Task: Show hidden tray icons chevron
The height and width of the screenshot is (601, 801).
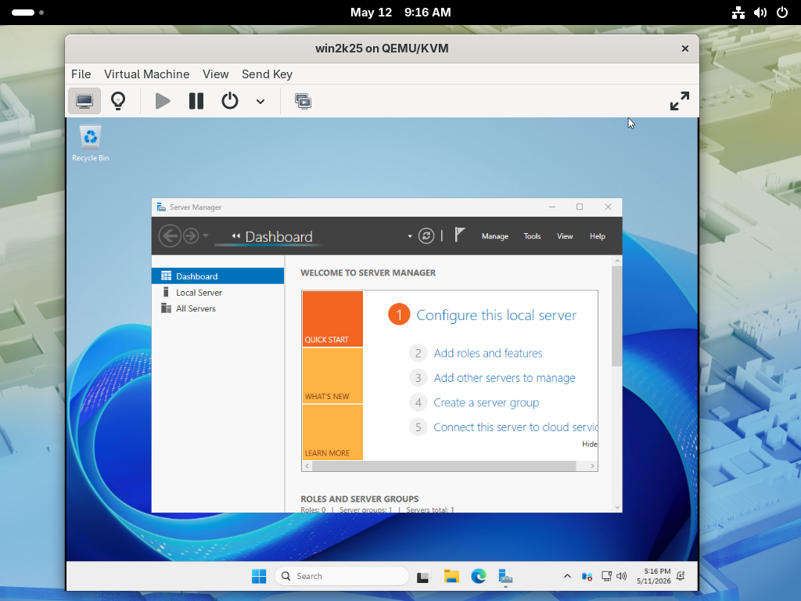Action: tap(567, 577)
